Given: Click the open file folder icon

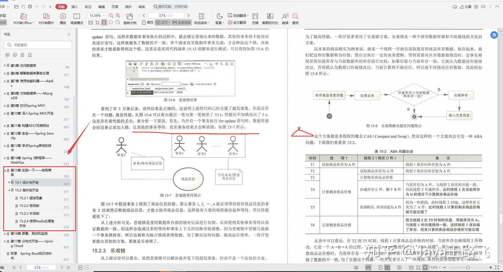Looking at the screenshot, I should coord(17,7).
